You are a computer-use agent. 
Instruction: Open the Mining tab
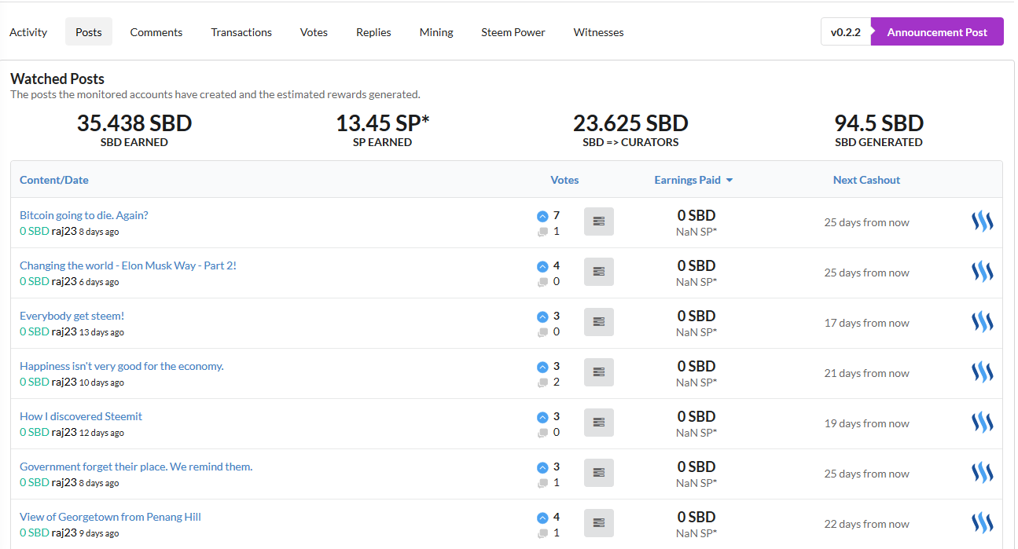436,32
